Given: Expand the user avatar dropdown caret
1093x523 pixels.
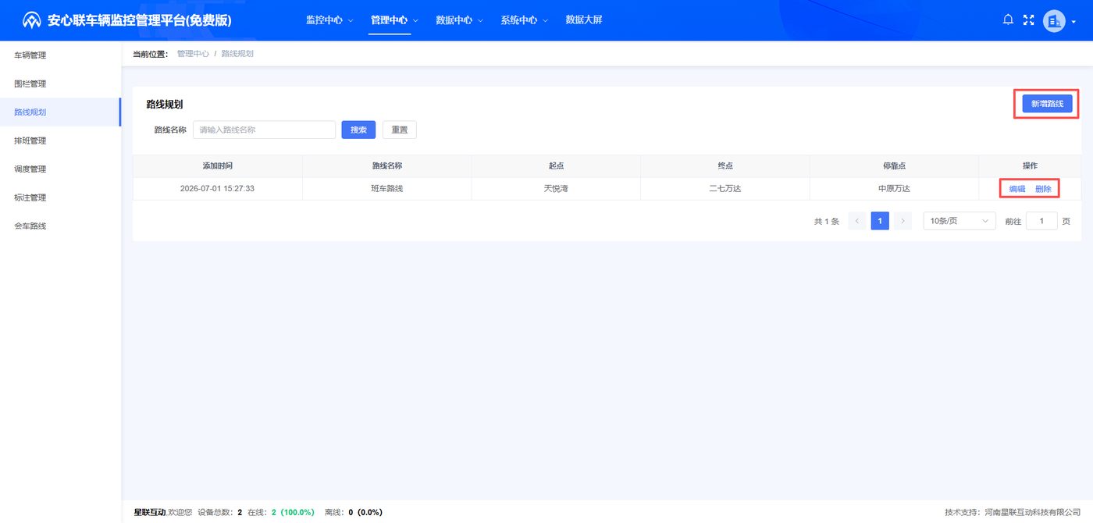Looking at the screenshot, I should pos(1073,22).
